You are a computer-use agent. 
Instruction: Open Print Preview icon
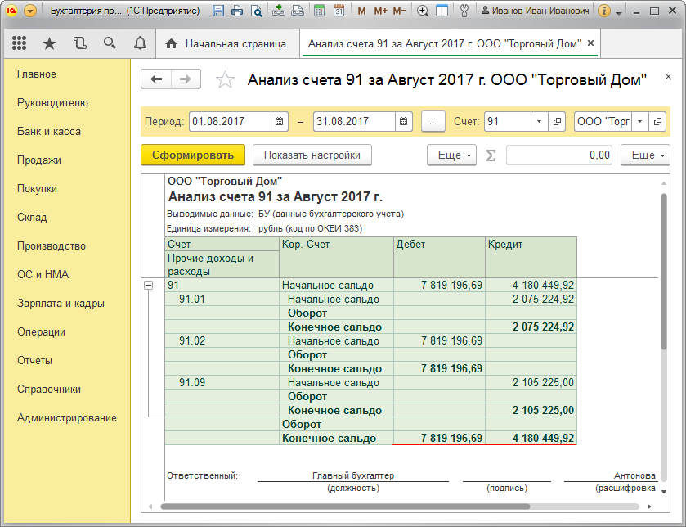click(x=256, y=11)
